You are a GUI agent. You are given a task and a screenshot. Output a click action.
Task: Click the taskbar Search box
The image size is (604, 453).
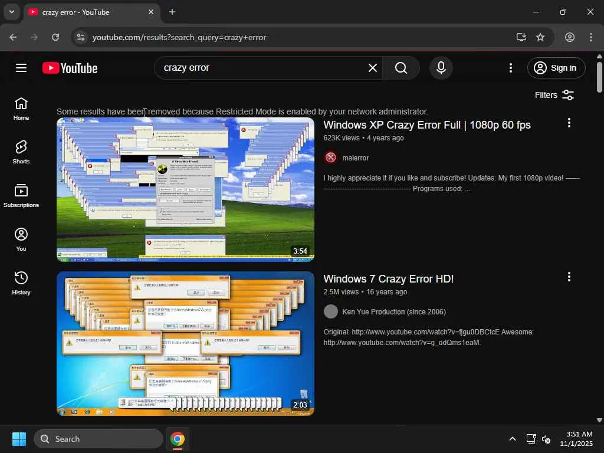(99, 439)
